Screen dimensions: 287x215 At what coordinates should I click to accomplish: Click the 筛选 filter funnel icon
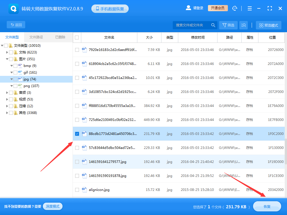click(x=228, y=25)
